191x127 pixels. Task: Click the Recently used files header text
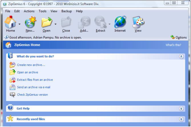(31, 119)
